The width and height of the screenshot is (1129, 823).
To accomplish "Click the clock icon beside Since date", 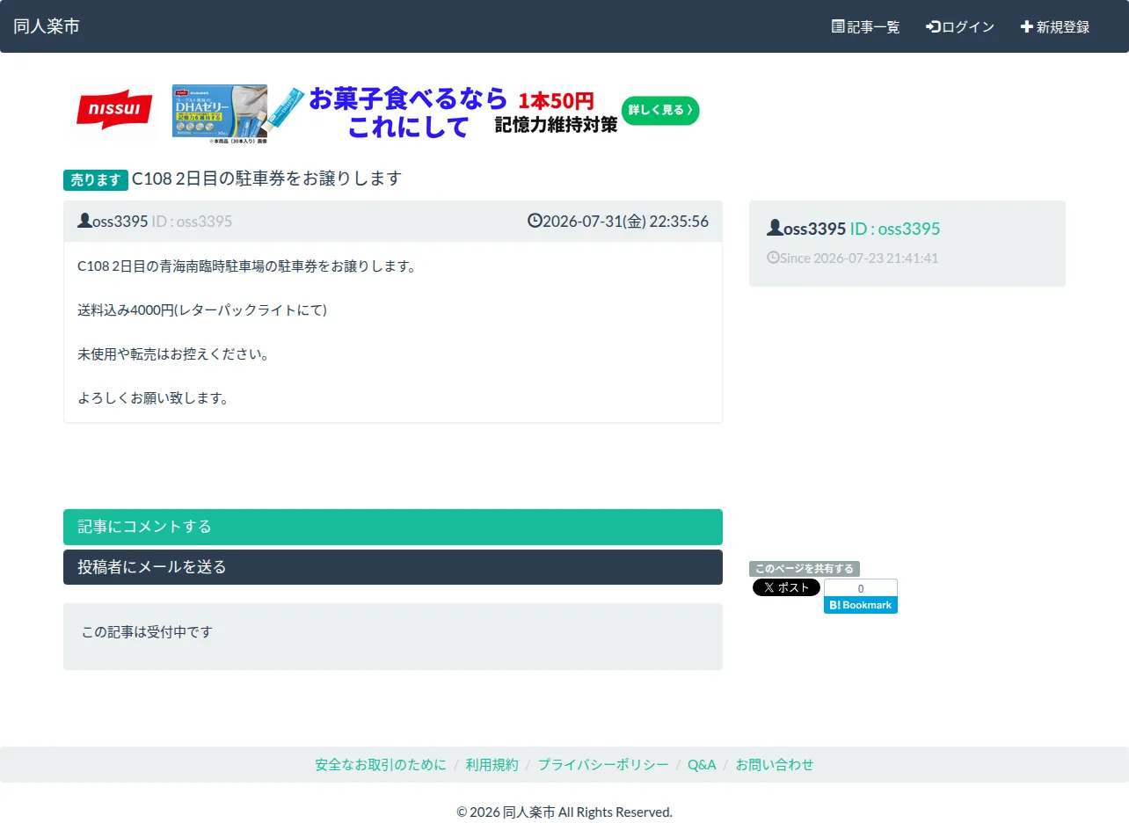I will [x=773, y=258].
